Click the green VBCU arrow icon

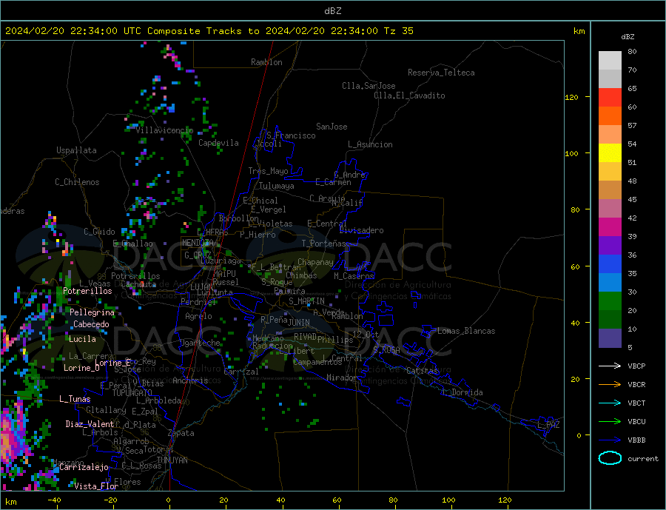[610, 422]
